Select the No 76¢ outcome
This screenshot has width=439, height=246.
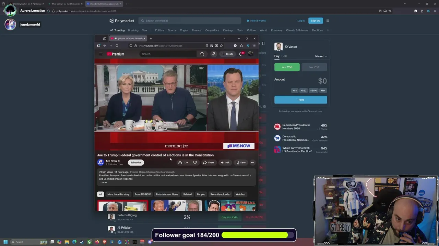click(x=314, y=67)
